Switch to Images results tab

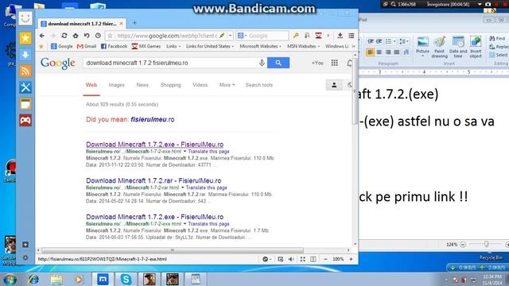[117, 85]
